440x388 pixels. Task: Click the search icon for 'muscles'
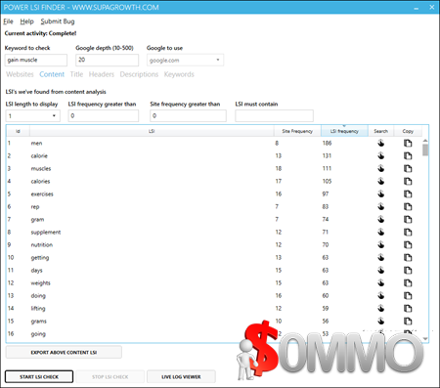click(x=380, y=168)
